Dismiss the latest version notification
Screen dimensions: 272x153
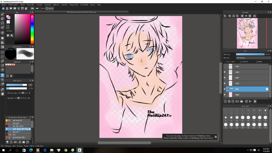tap(216, 137)
